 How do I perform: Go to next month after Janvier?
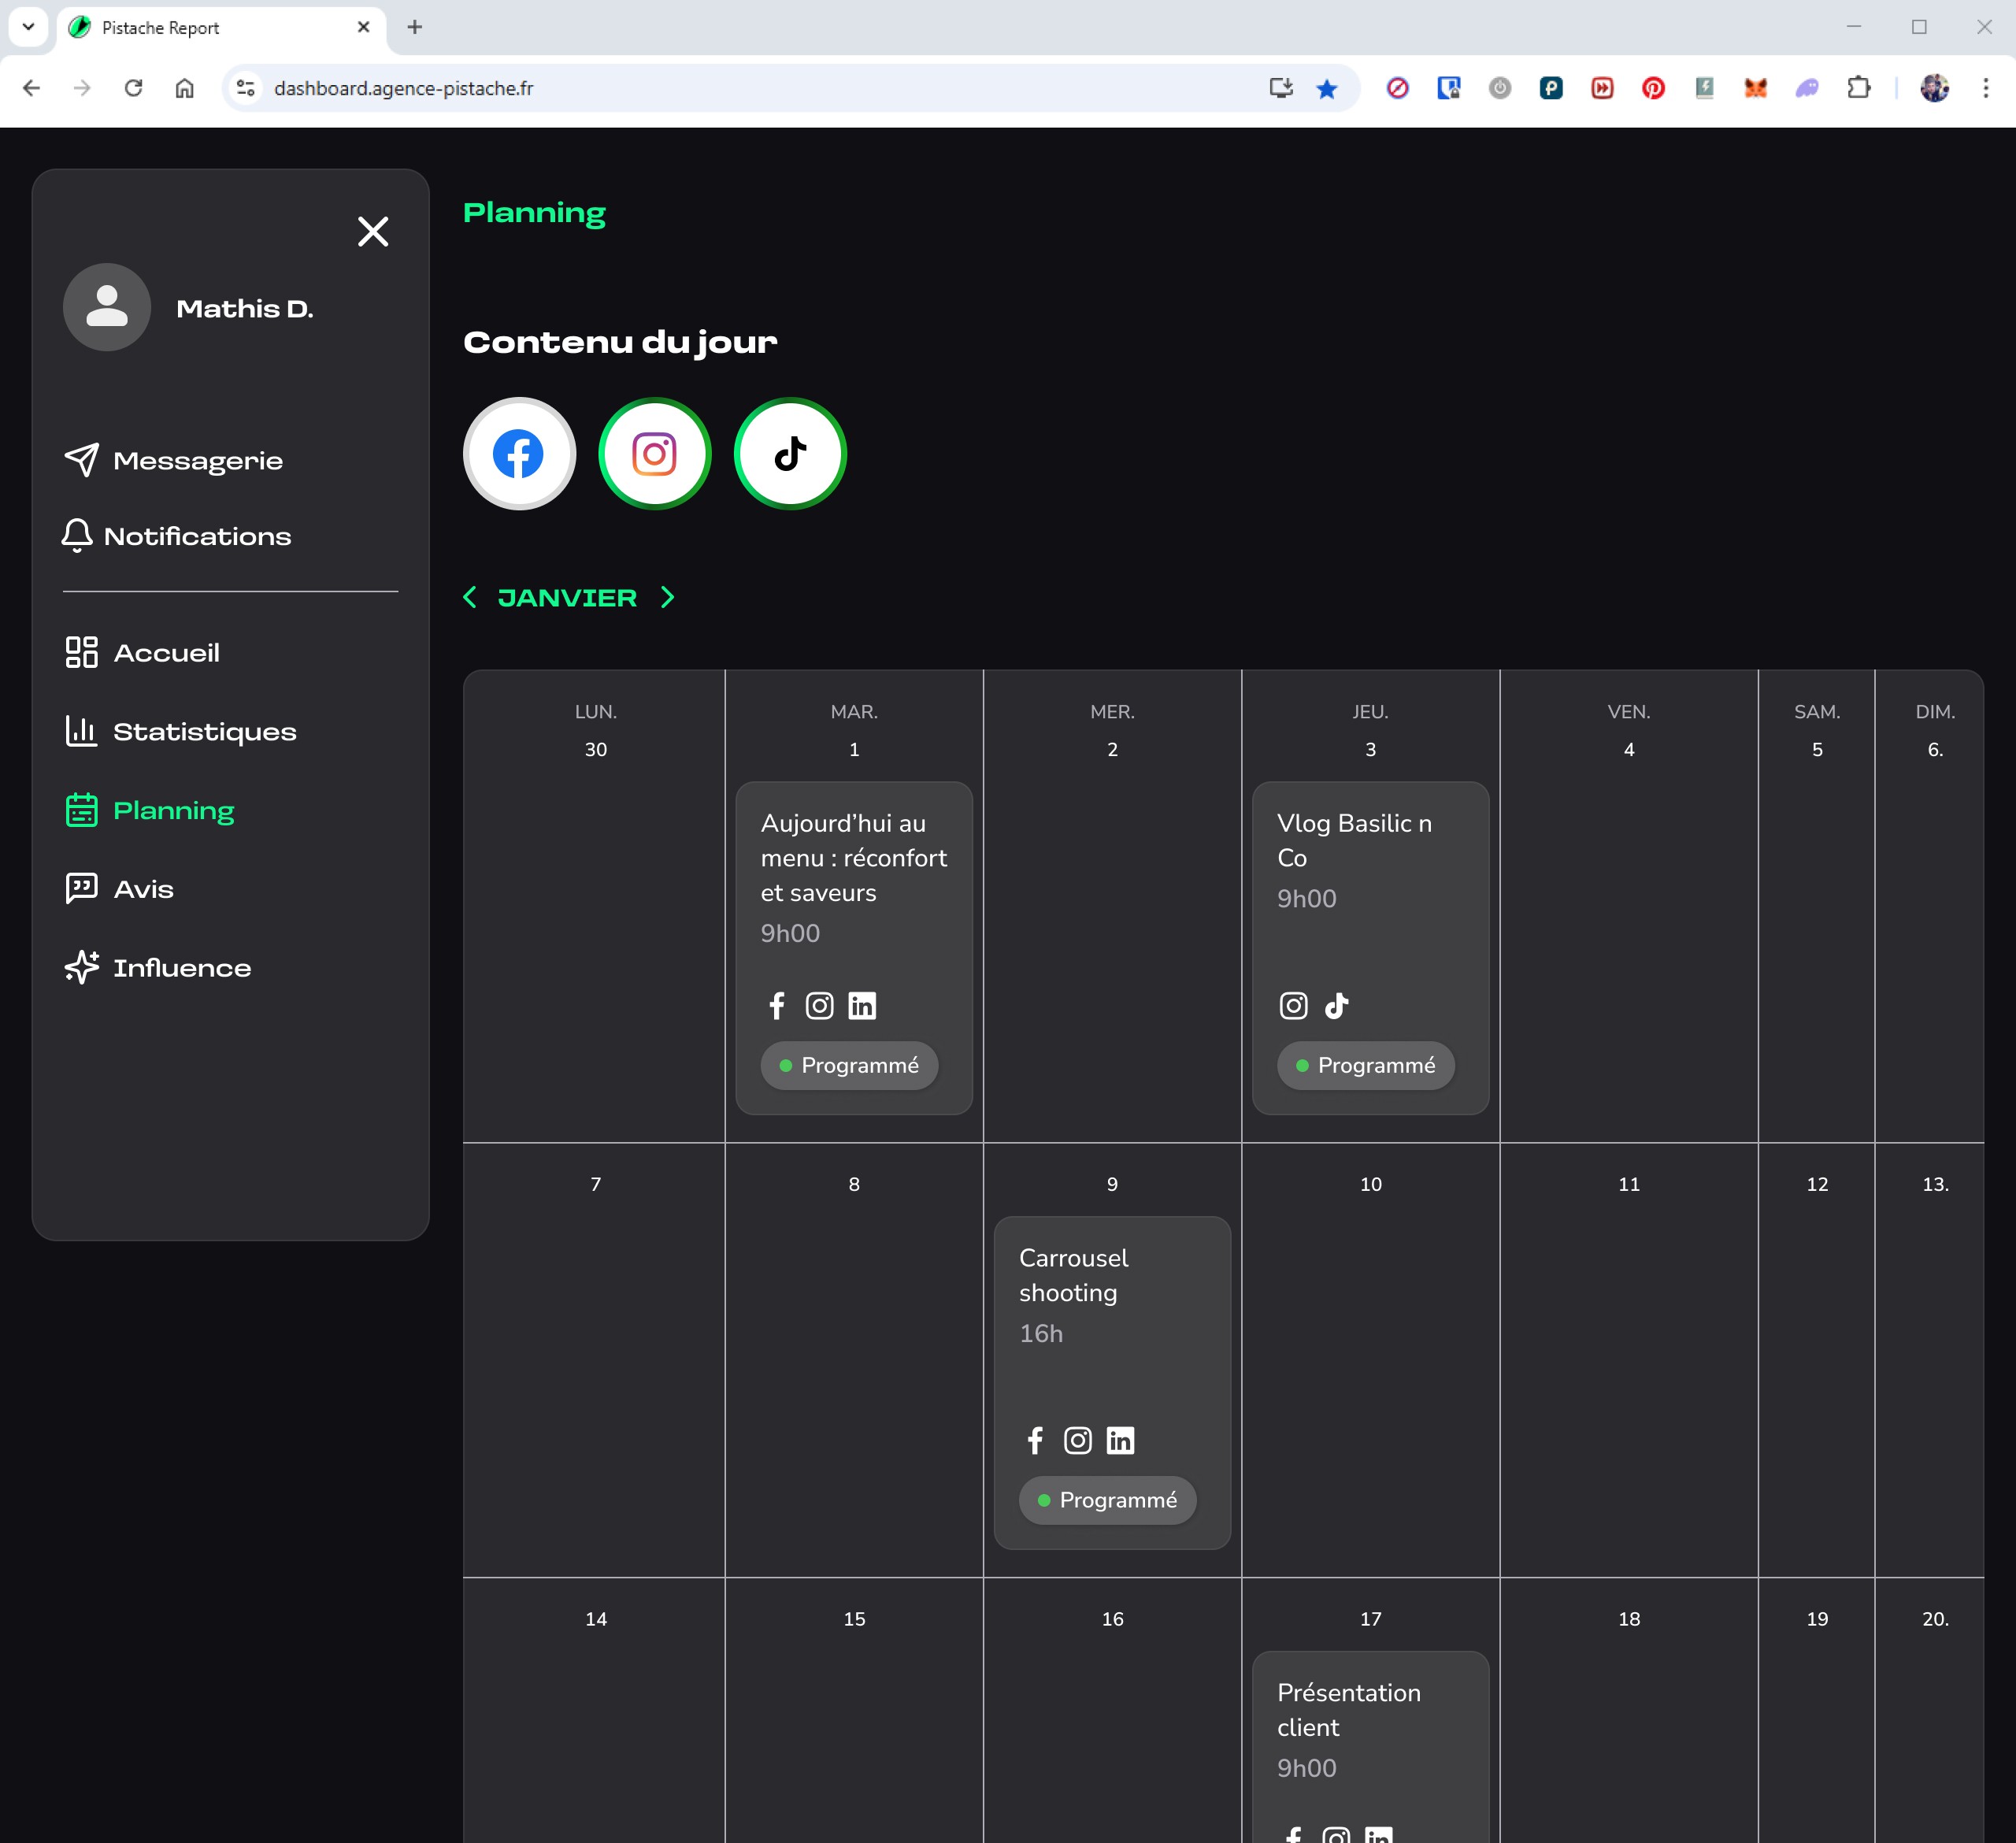pos(668,597)
